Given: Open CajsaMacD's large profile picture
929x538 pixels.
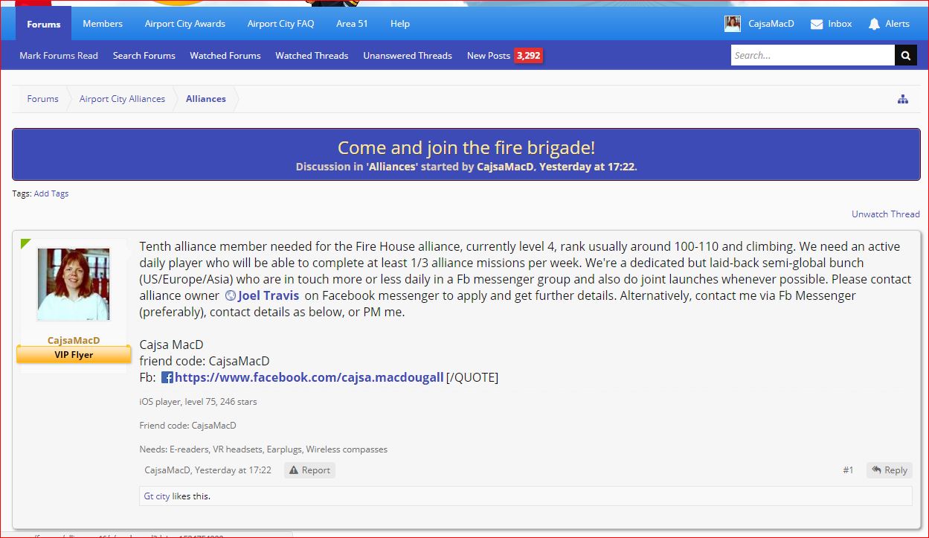Looking at the screenshot, I should 74,284.
